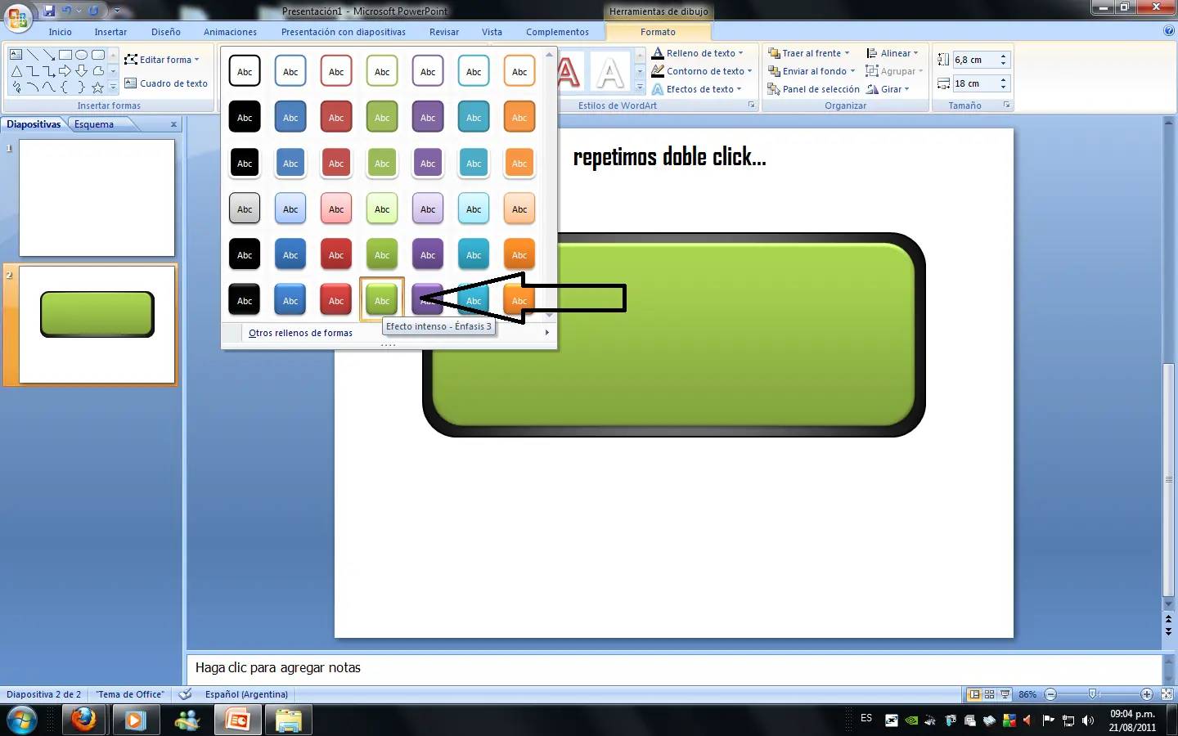Click the notes area to add notes

point(674,668)
